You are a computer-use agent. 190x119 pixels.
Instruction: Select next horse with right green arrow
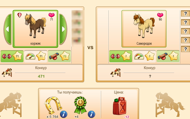(63, 29)
